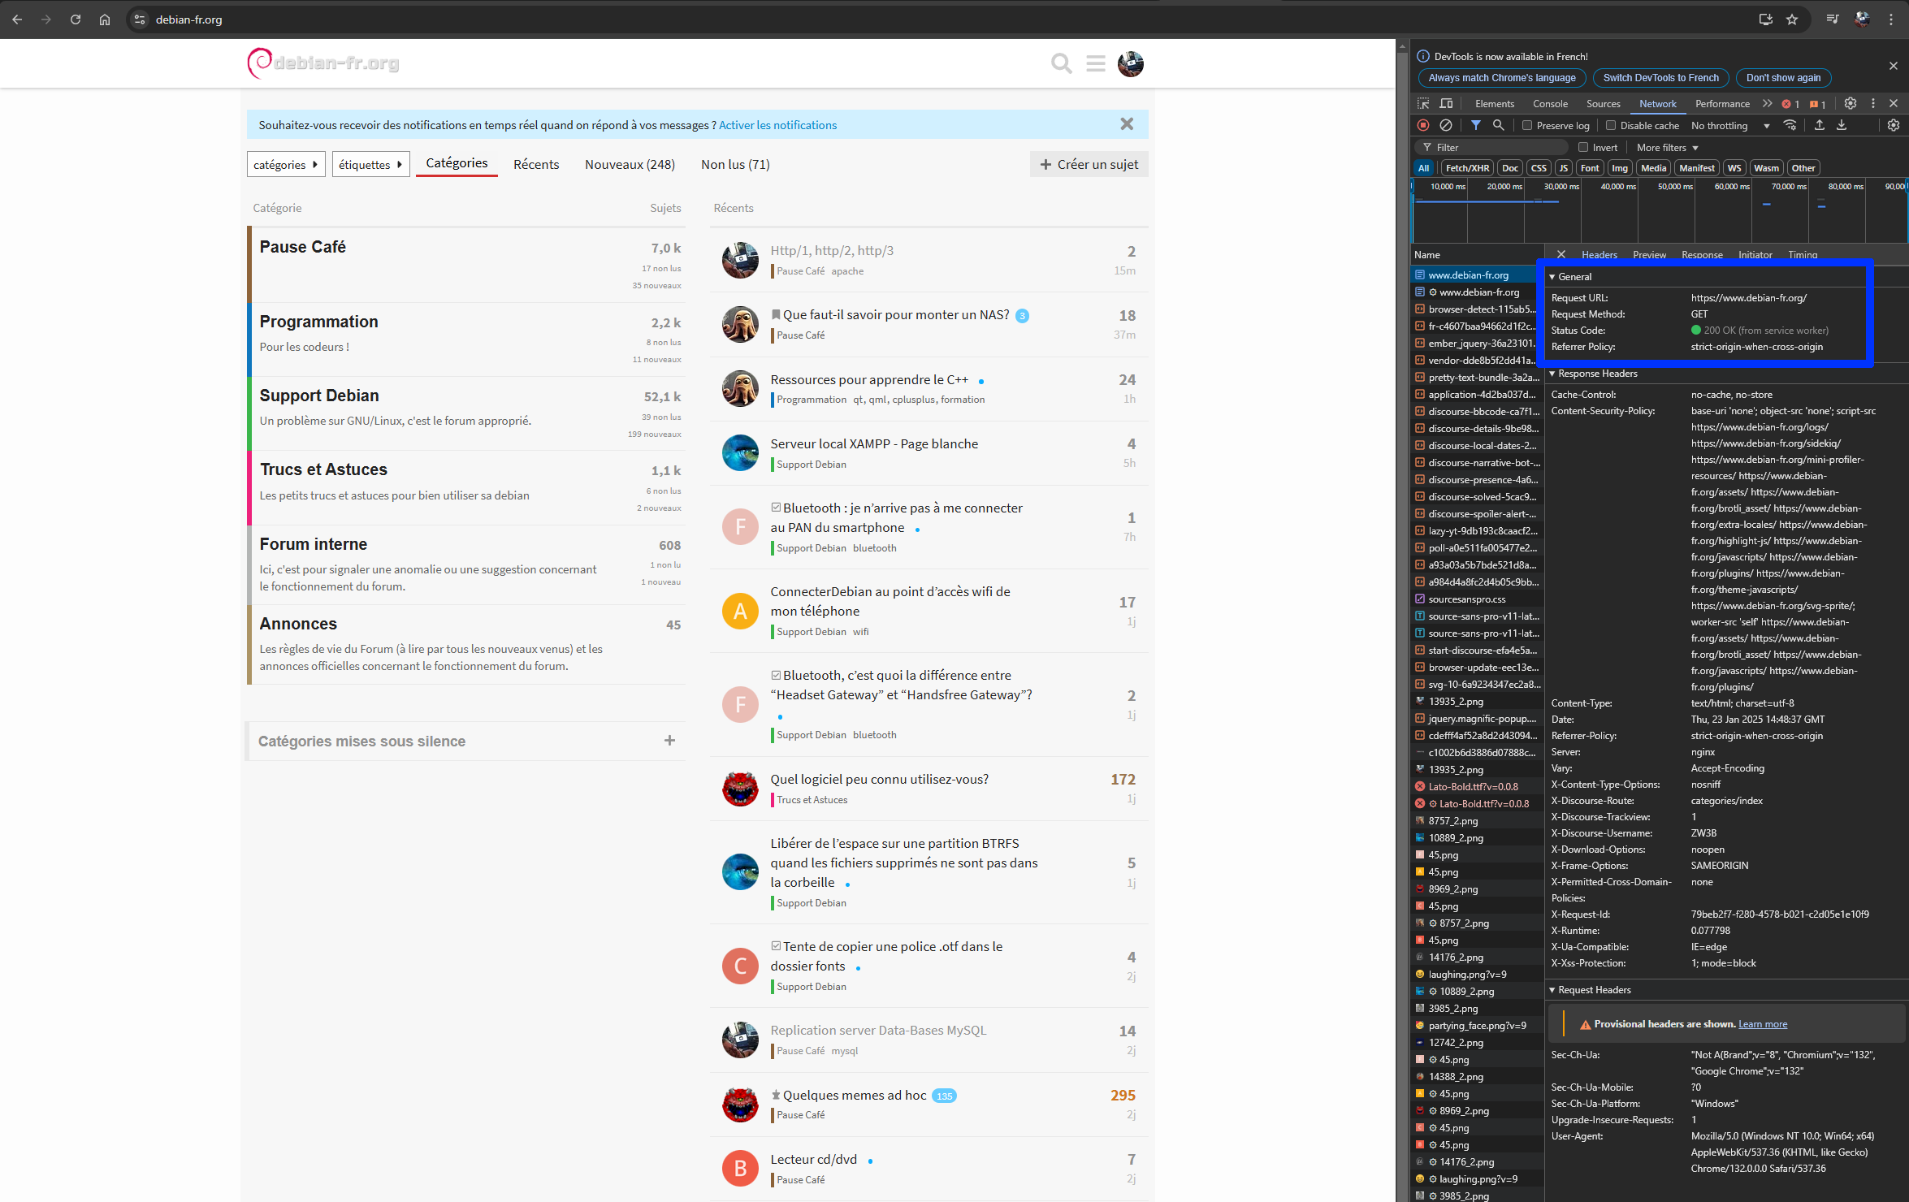
Task: Open the étiquettes dropdown on the forum
Action: coord(370,164)
